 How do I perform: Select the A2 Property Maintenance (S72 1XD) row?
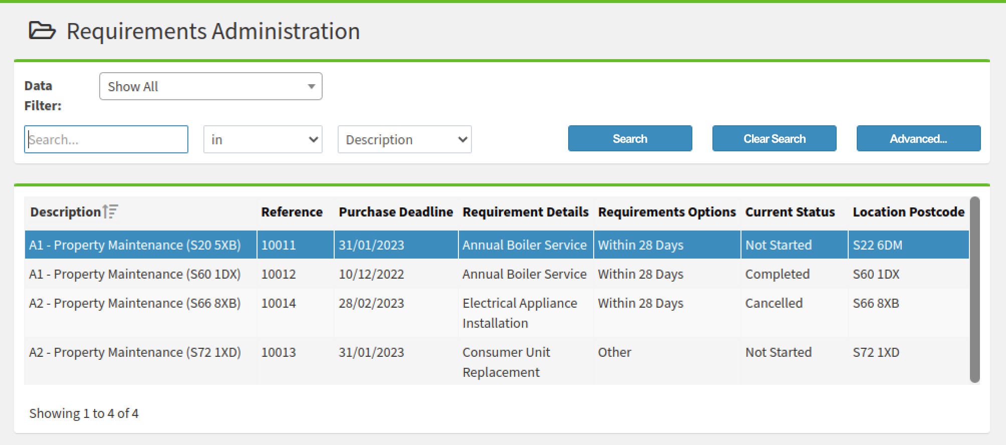(135, 353)
